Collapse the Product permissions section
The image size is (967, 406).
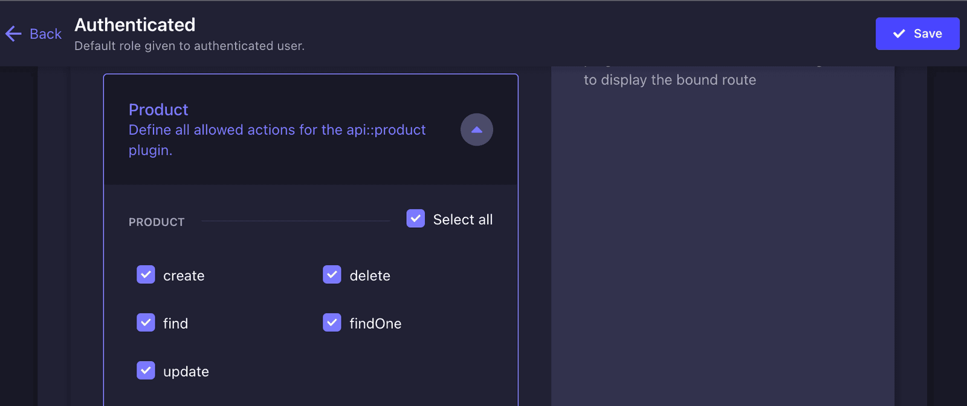[x=477, y=130]
